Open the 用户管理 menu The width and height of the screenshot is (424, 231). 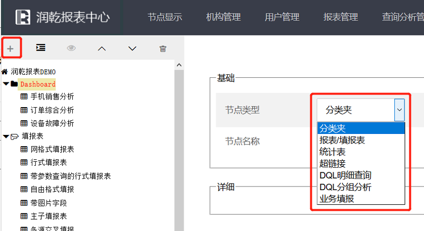[282, 17]
